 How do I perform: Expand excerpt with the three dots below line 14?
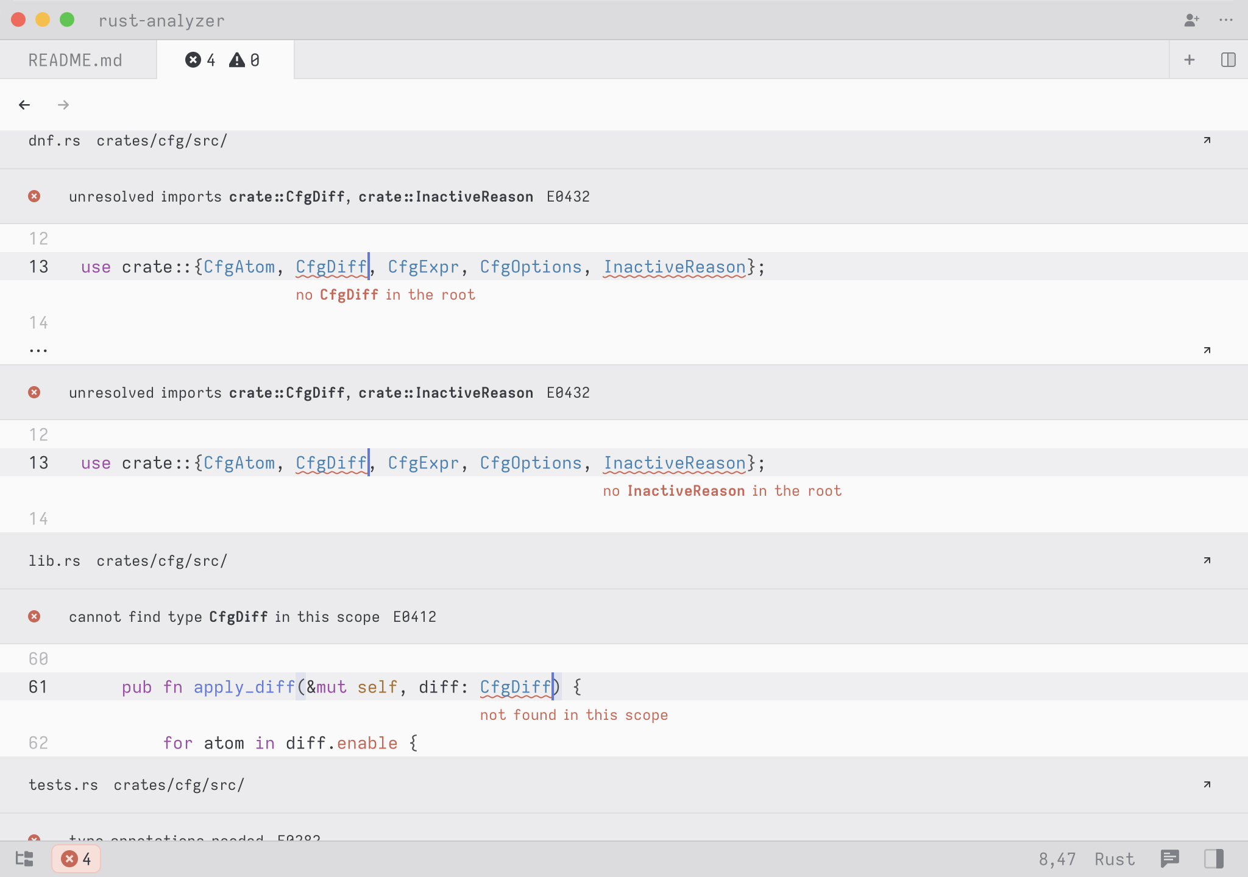point(38,350)
